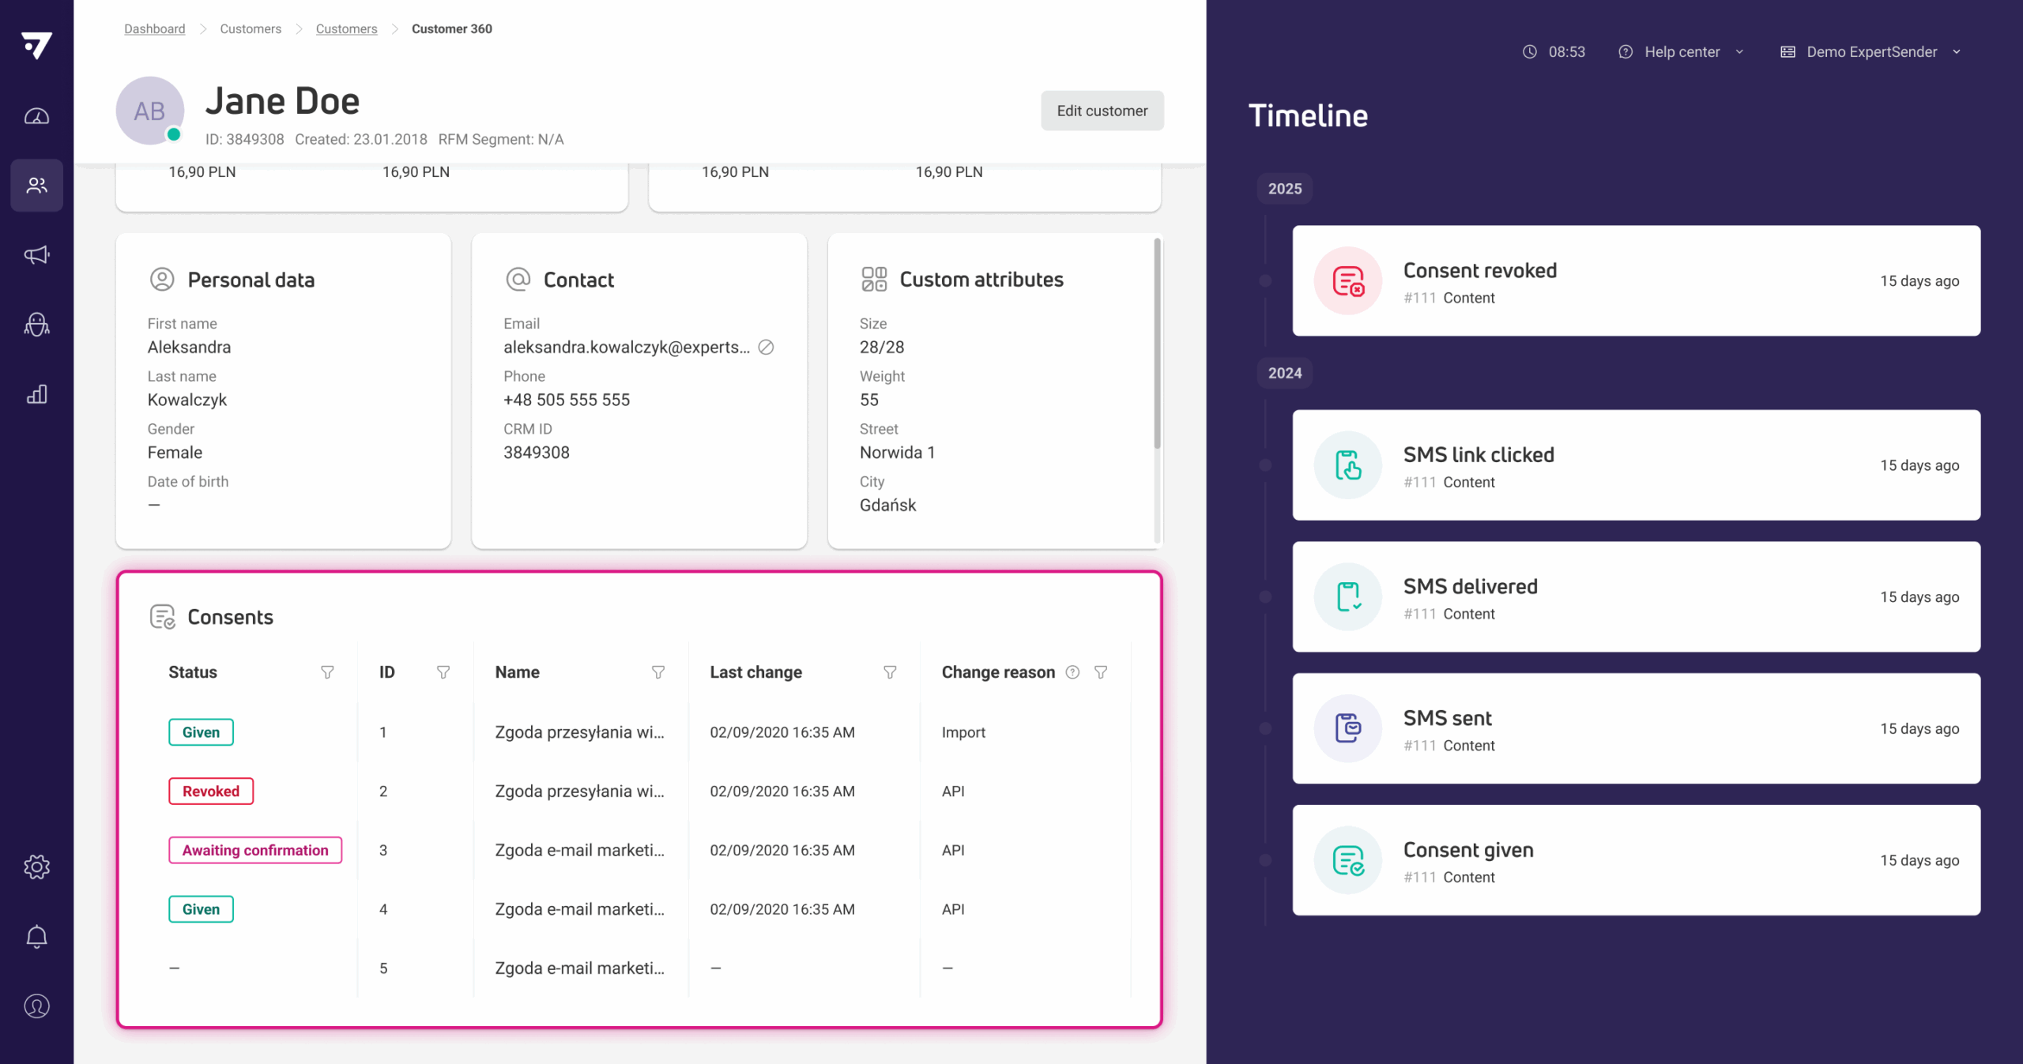Click the Customers people icon in sidebar
The width and height of the screenshot is (2023, 1064).
click(36, 186)
